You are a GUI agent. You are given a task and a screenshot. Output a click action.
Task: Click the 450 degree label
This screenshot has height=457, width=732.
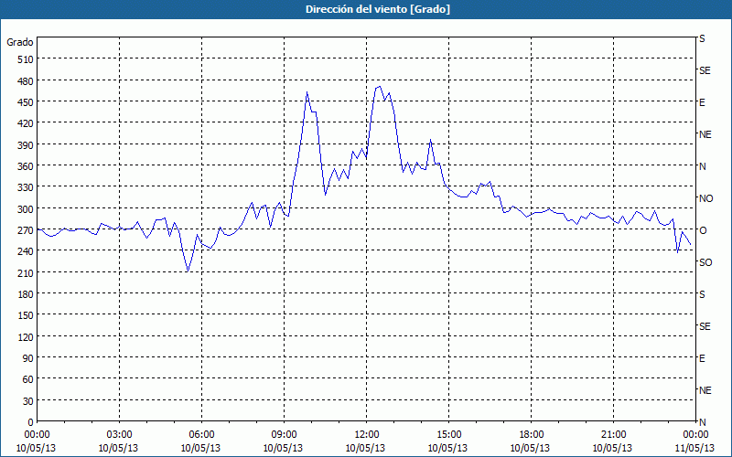pos(27,102)
